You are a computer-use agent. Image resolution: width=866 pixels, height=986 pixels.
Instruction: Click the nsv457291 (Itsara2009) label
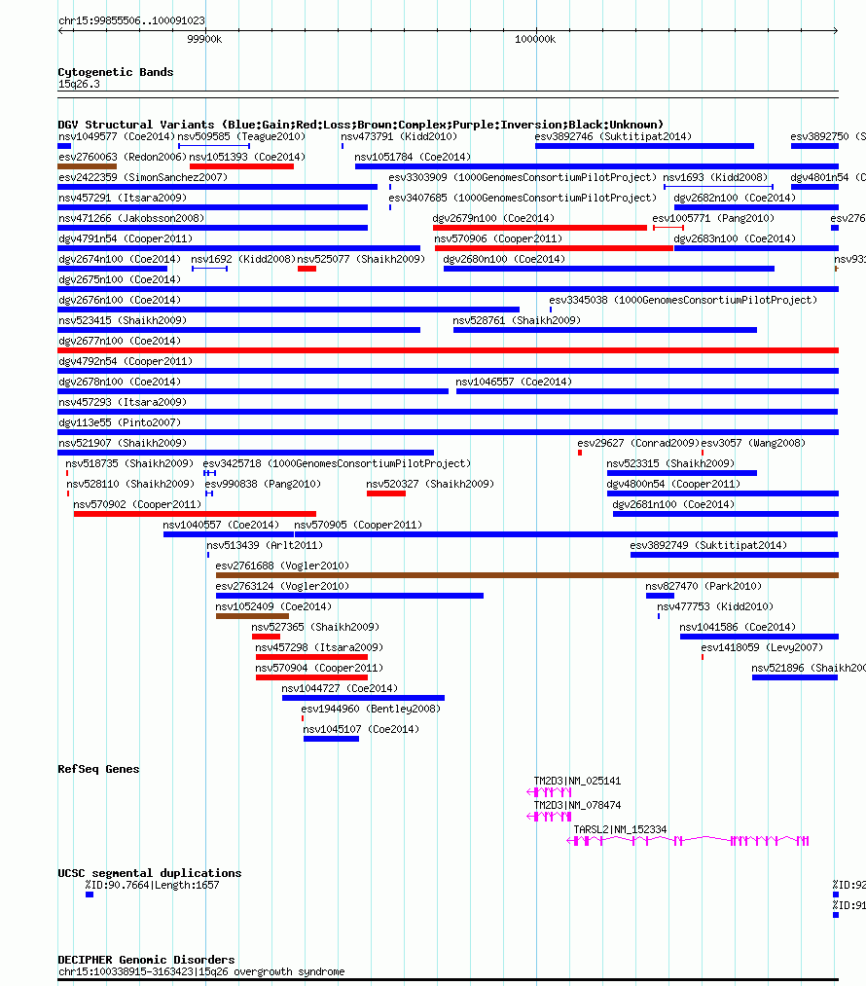tap(123, 199)
